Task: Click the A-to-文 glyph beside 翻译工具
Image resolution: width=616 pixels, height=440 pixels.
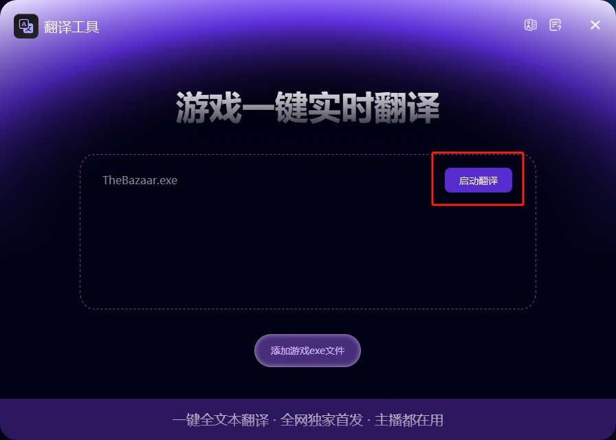Action: tap(26, 26)
